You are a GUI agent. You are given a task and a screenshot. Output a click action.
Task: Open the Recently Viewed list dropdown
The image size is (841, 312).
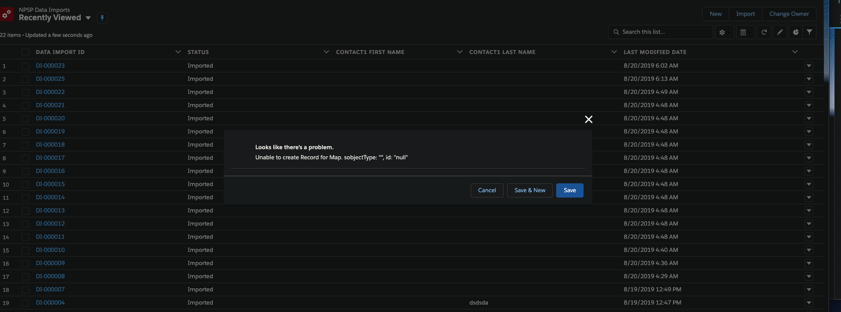(x=88, y=18)
